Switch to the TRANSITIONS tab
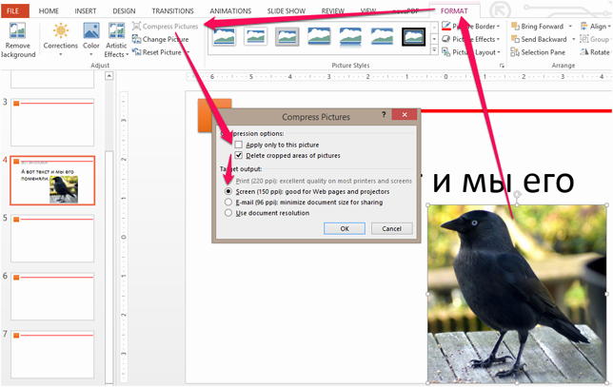This screenshot has height=387, width=613. [x=172, y=10]
